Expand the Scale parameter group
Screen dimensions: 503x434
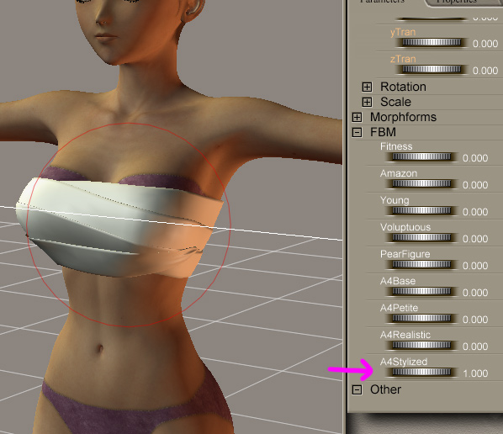pos(367,102)
